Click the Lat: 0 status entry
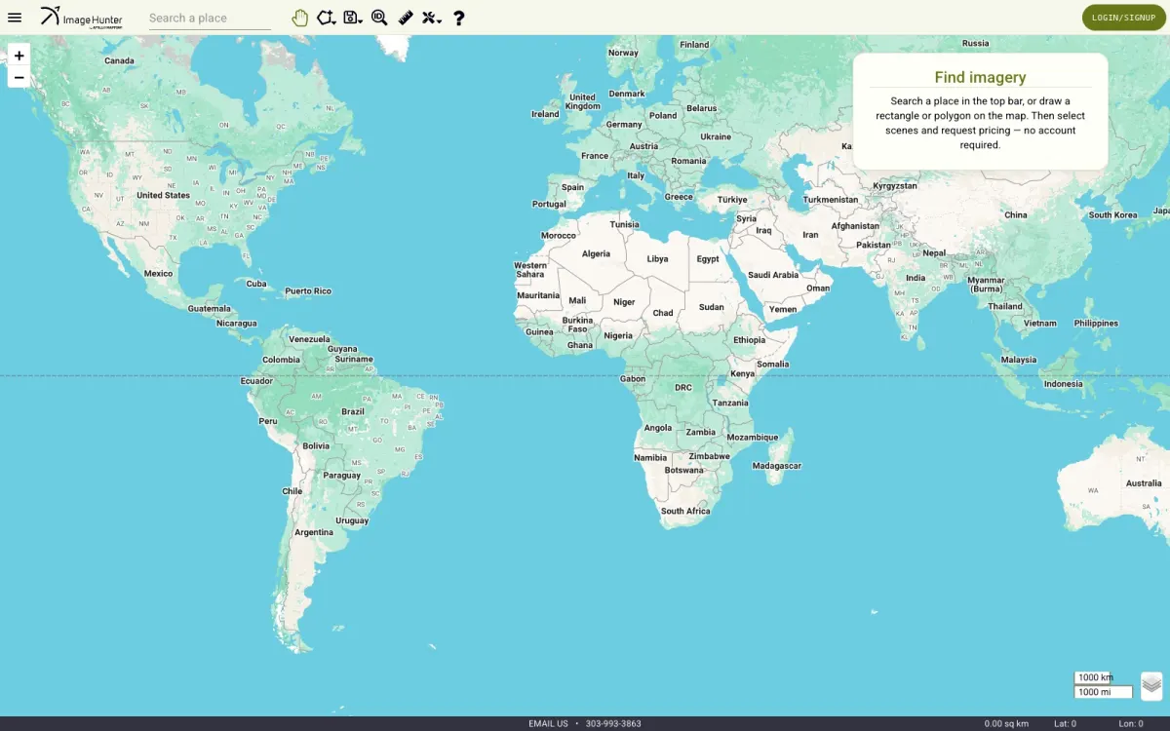The height and width of the screenshot is (731, 1170). 1065,724
